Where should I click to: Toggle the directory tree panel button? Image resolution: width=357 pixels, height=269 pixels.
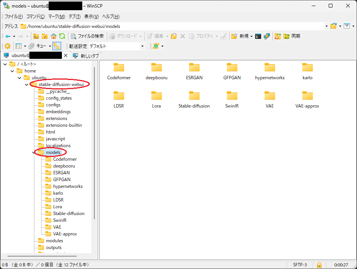pyautogui.click(x=57, y=46)
